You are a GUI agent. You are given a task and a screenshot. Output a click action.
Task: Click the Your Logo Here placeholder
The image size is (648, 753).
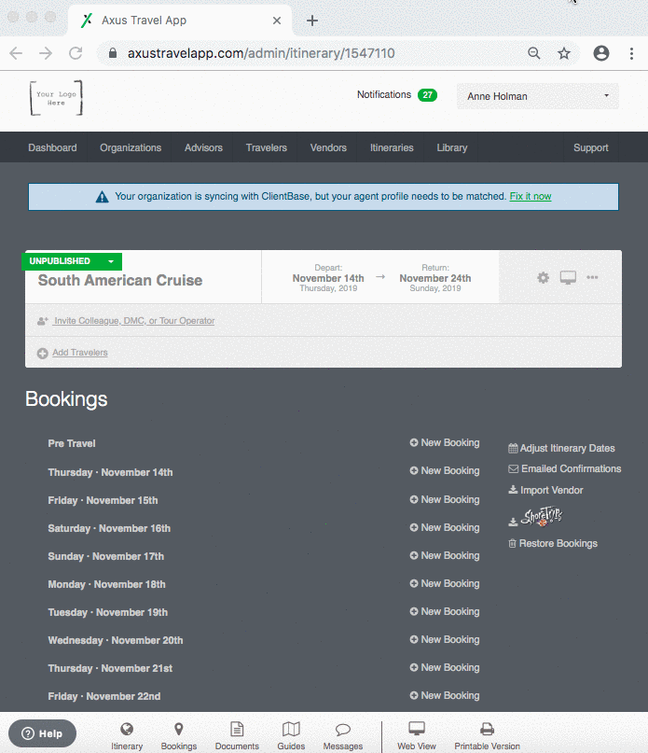coord(56,98)
